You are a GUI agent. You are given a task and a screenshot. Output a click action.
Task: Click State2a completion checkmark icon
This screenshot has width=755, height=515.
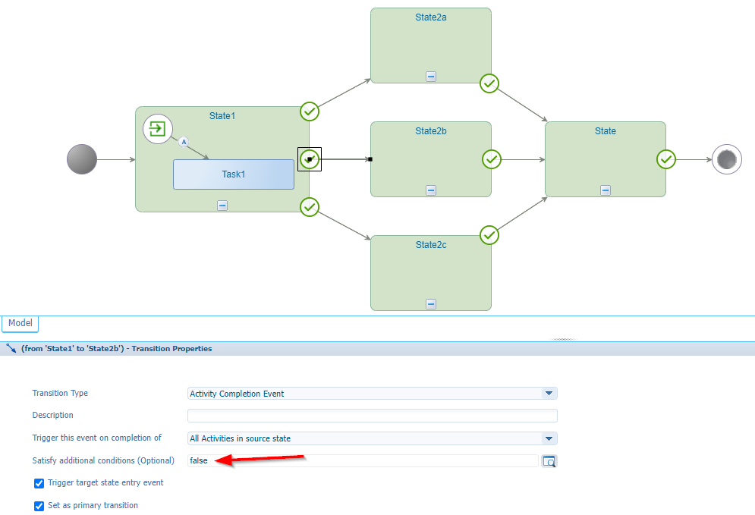click(489, 83)
